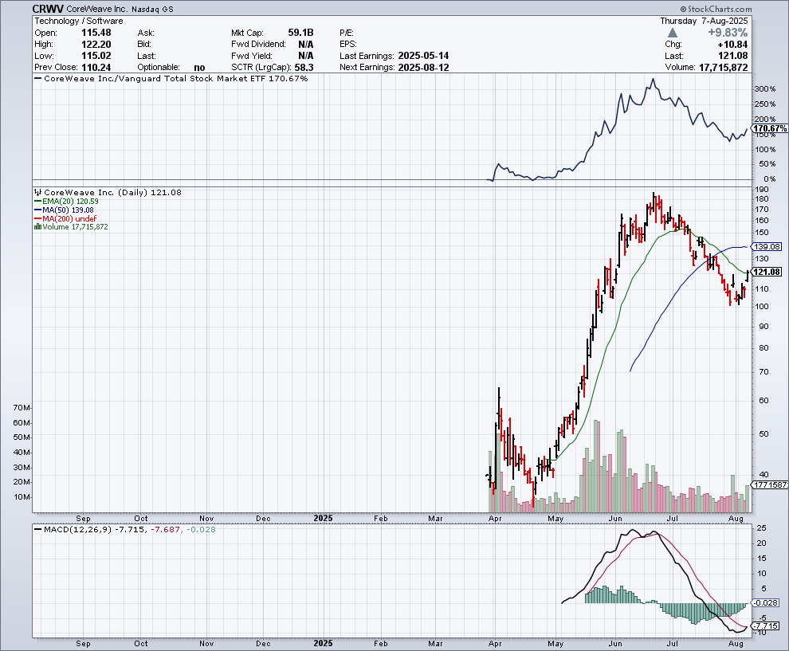
Task: Click the 70M volume scale label
Action: [x=22, y=407]
